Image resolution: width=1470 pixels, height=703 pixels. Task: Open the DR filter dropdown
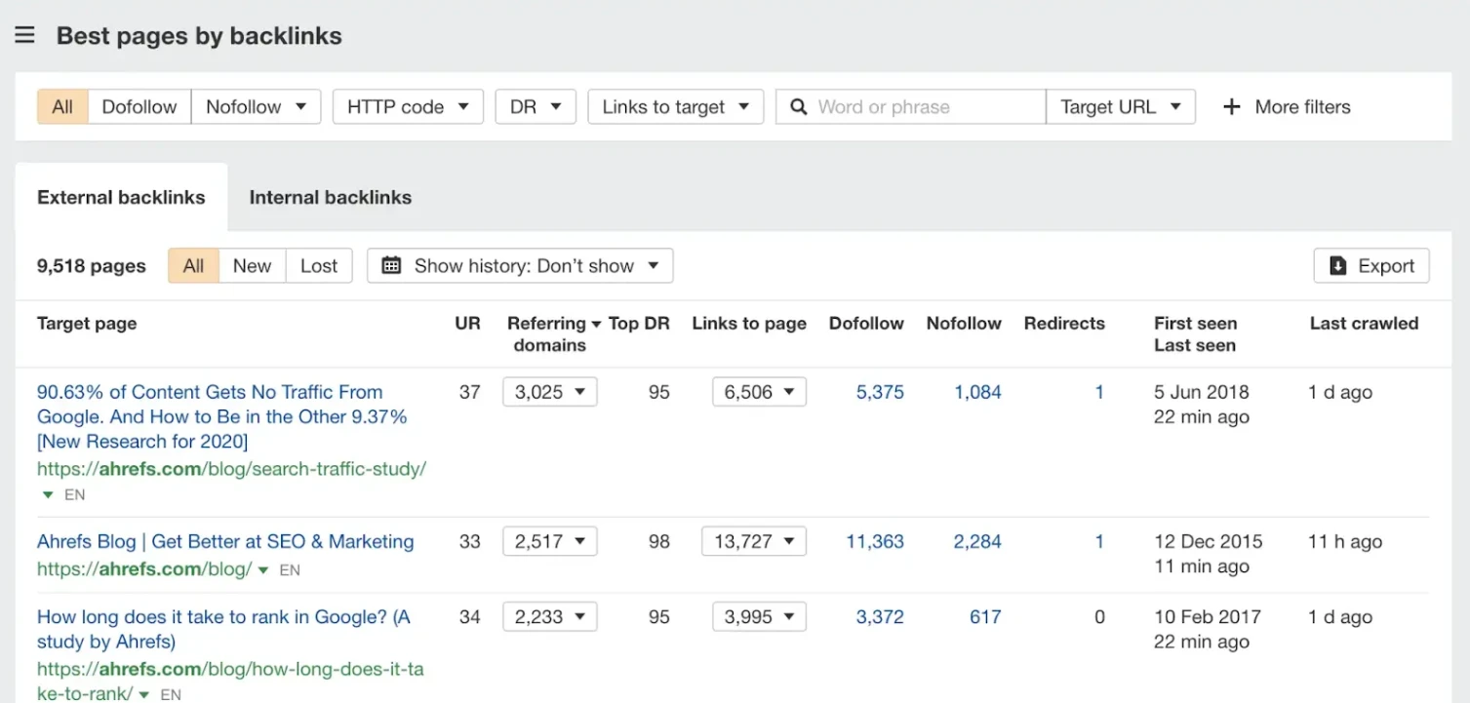pyautogui.click(x=536, y=107)
